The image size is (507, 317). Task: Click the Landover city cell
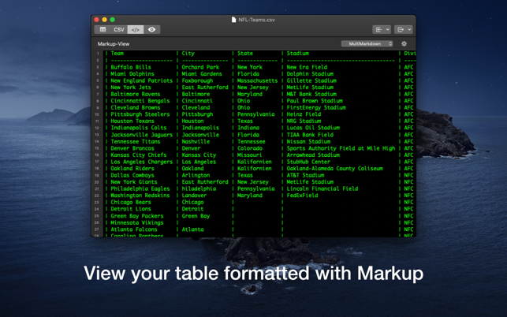point(194,196)
